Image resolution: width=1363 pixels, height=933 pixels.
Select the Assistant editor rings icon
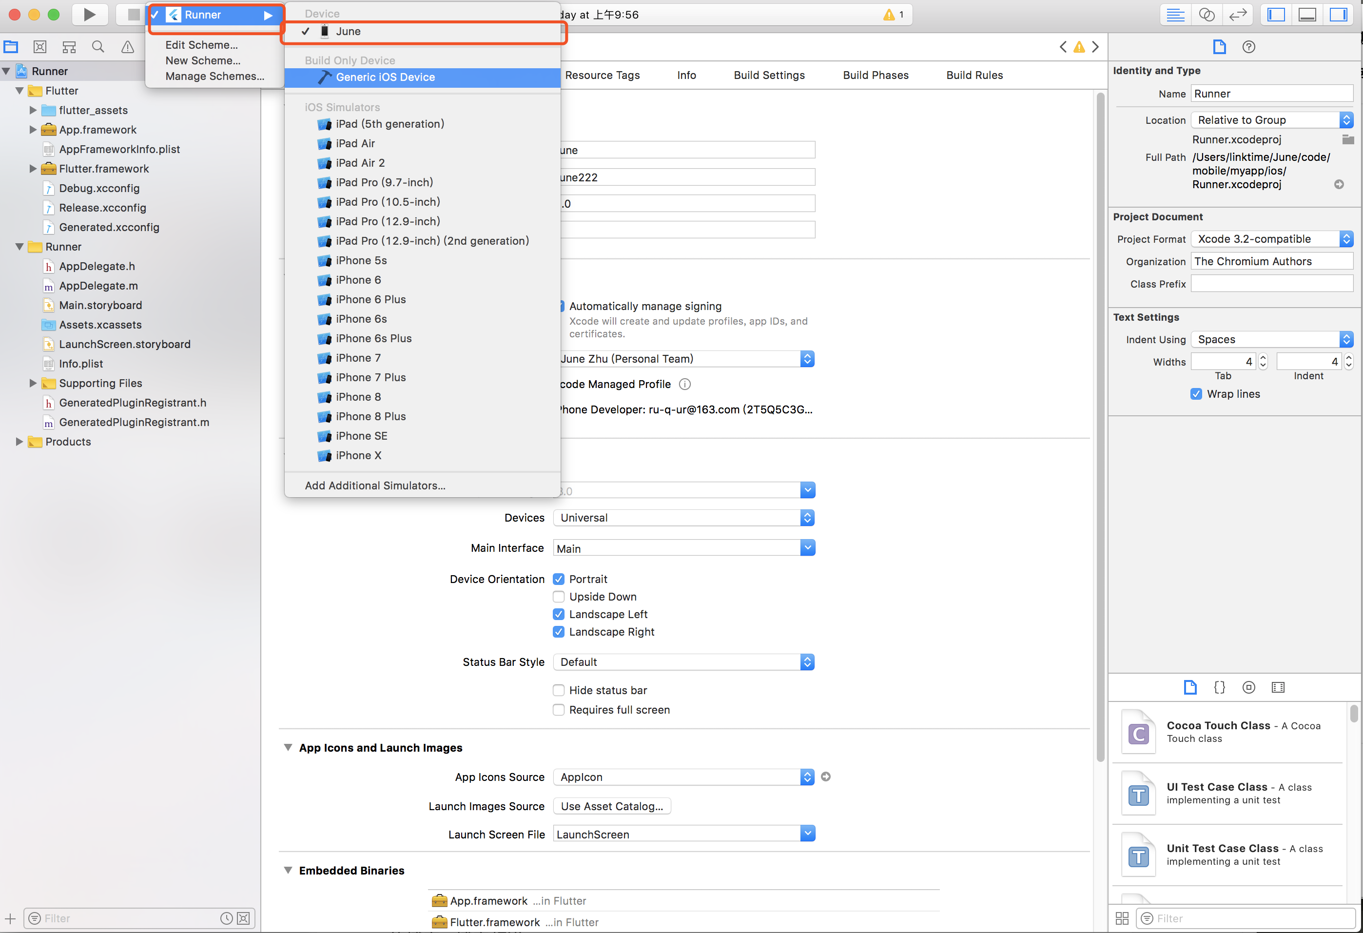[1207, 15]
